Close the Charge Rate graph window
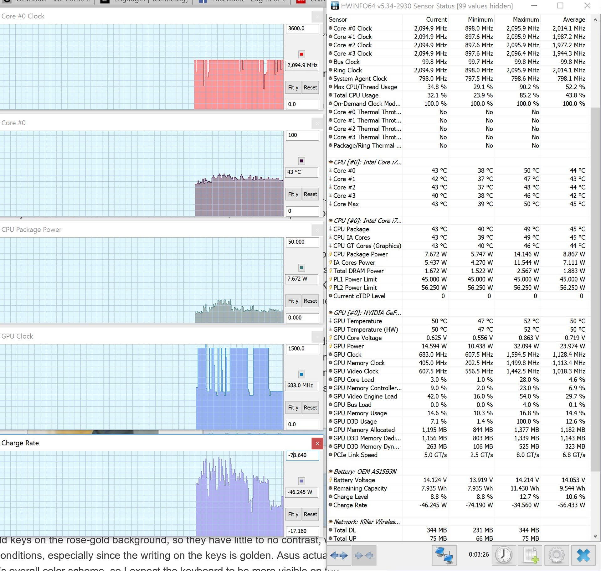The image size is (601, 571). (x=317, y=444)
